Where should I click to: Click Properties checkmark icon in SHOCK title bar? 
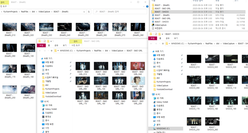156,34
